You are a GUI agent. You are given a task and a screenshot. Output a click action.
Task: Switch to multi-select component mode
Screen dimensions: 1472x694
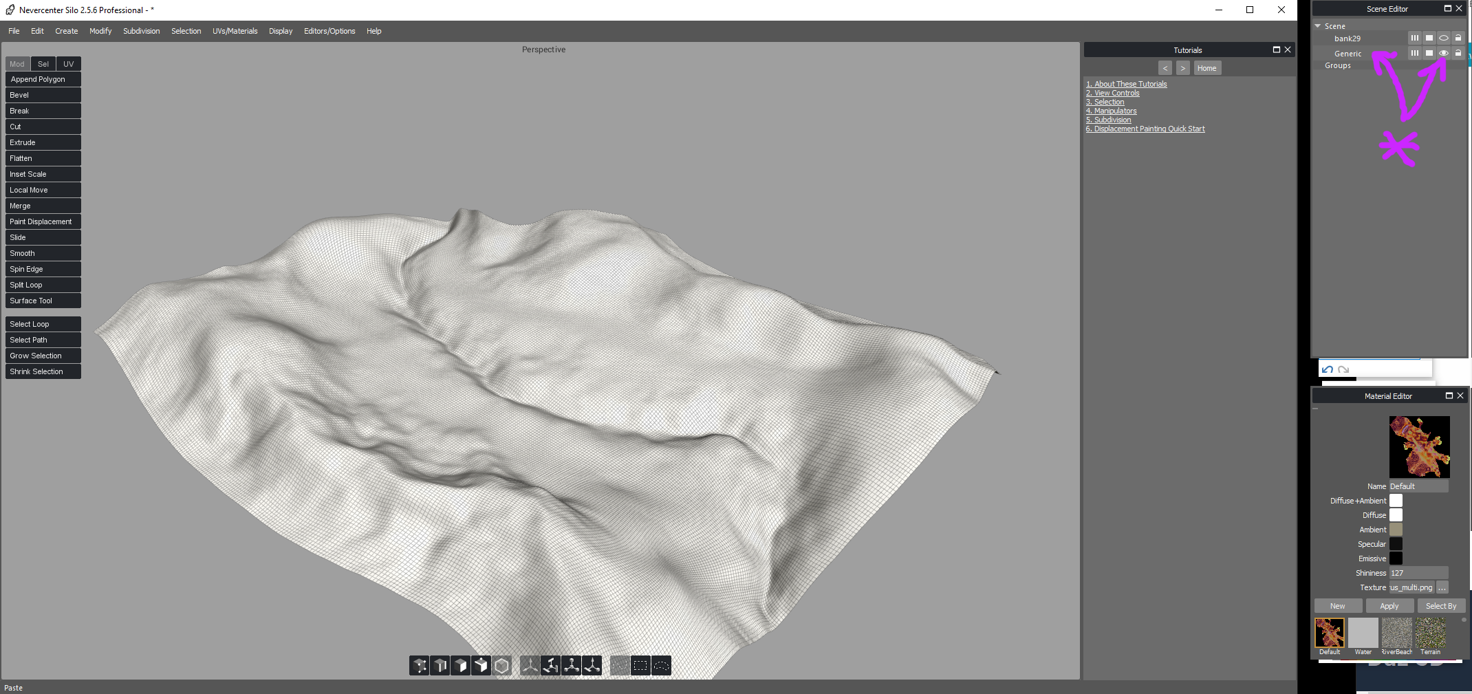[x=481, y=666]
